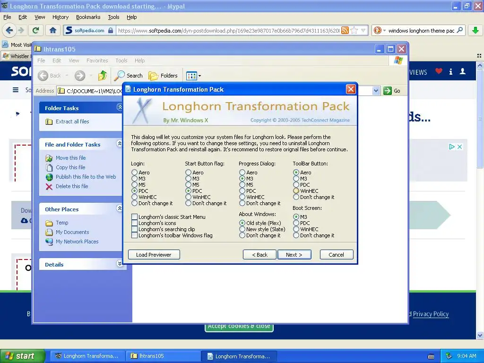Open browser History menu
This screenshot has width=484, height=363.
coord(60,17)
